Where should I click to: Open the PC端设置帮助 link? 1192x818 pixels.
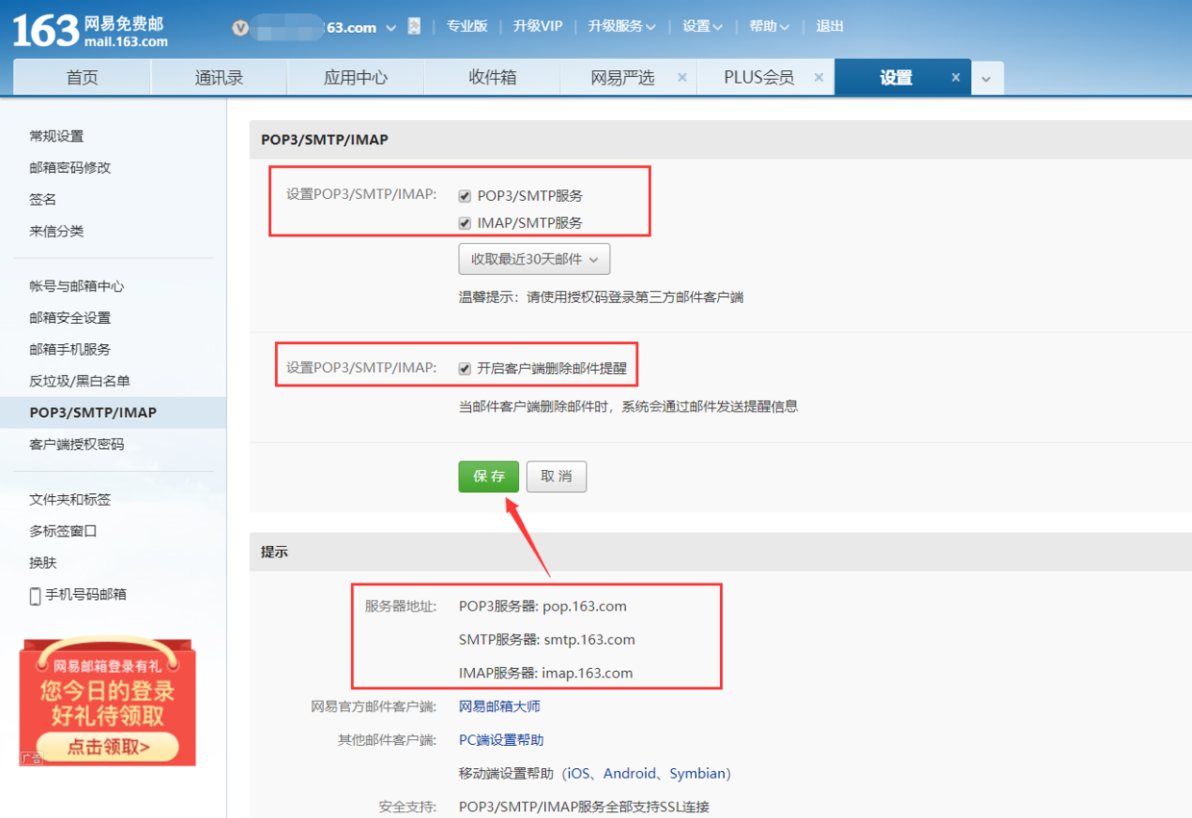502,740
